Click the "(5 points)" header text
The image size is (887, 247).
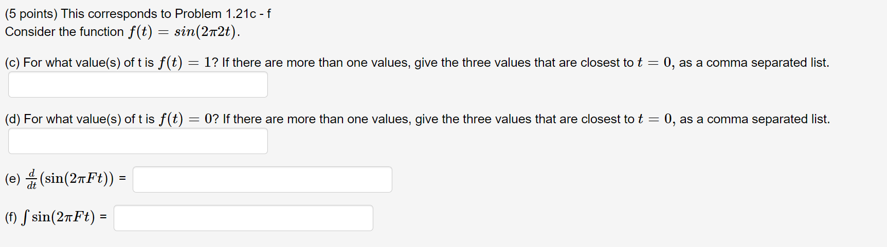31,14
